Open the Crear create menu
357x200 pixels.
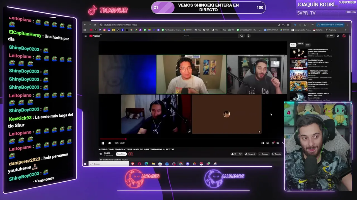330,36
